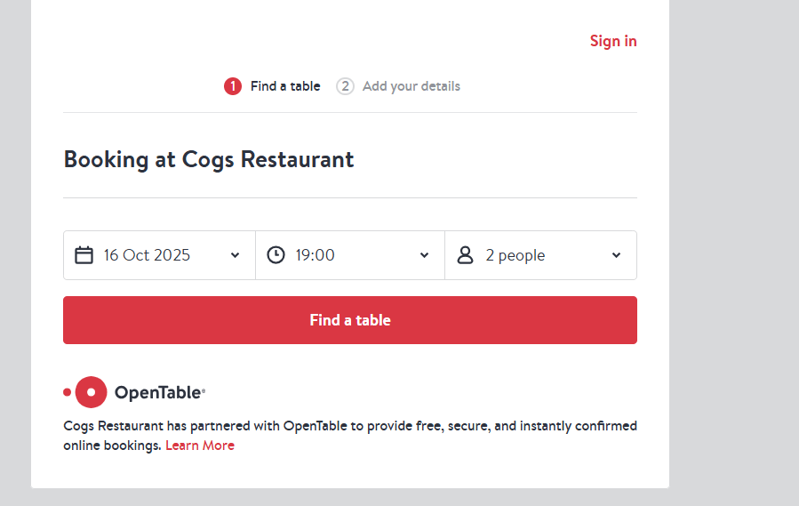Select the "Find a table" step label
The height and width of the screenshot is (506, 799).
[x=285, y=86]
